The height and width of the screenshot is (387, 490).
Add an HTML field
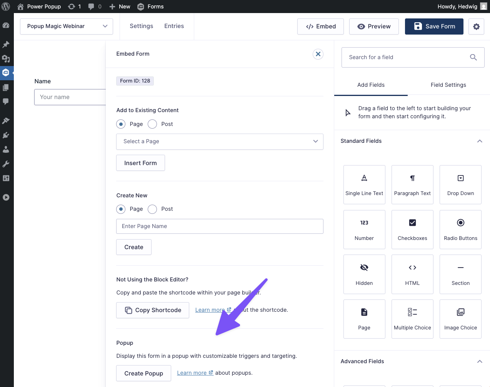point(412,274)
